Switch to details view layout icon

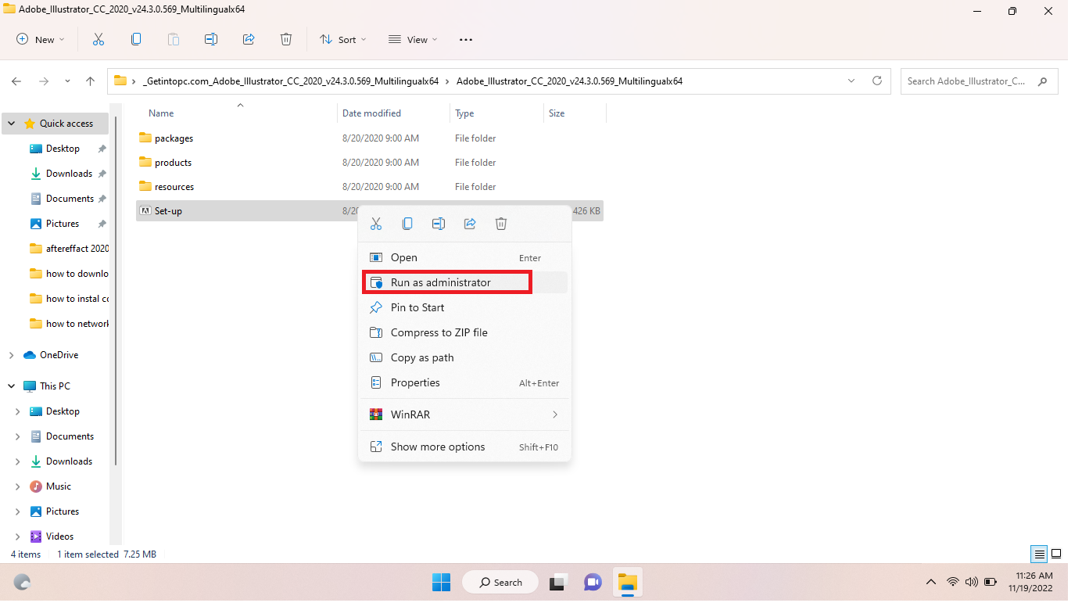tap(1039, 554)
